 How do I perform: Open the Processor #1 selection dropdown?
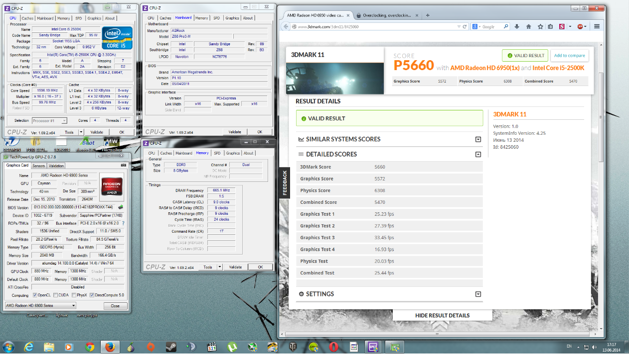click(49, 120)
